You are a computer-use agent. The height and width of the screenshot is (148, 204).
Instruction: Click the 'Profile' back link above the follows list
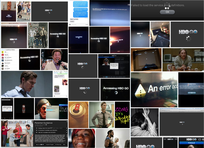click(3, 50)
